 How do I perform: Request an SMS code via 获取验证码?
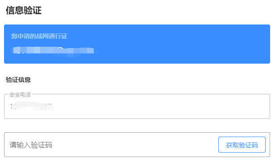click(x=242, y=145)
